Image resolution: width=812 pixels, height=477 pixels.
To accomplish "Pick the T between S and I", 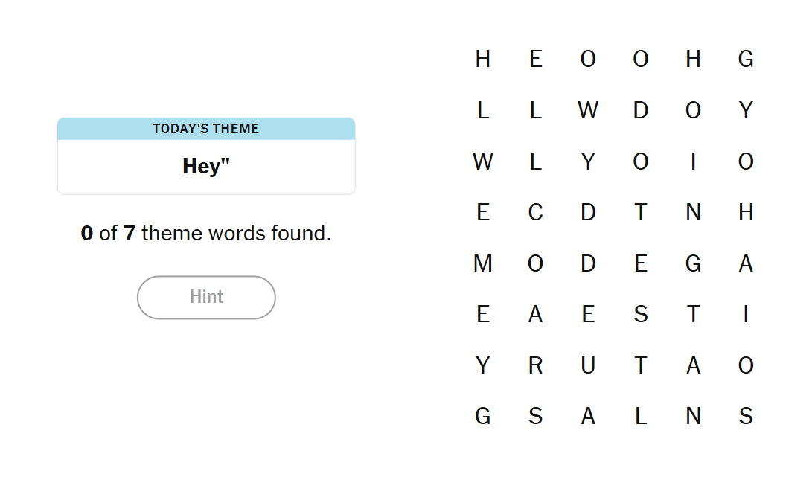I will coord(693,315).
